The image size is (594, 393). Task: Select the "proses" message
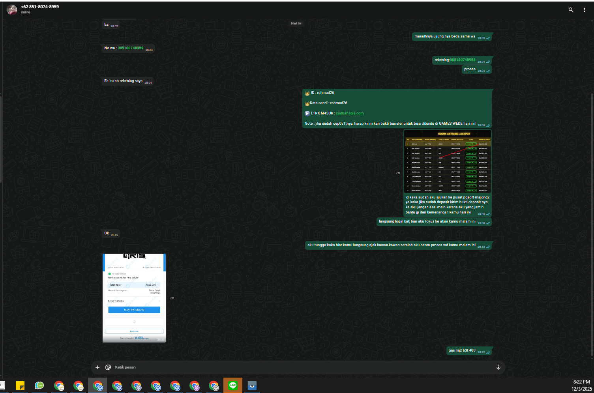point(477,69)
